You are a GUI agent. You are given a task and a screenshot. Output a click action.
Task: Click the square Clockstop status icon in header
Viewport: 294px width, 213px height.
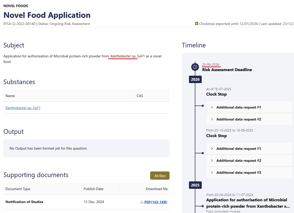pos(197,23)
